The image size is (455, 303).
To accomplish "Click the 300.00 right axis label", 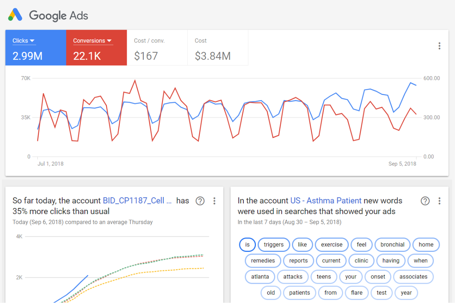I will click(431, 117).
